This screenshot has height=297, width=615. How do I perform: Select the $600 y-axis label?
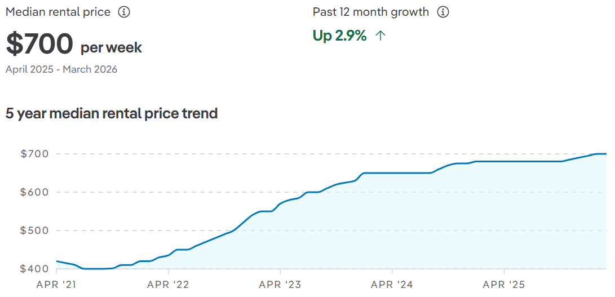pyautogui.click(x=34, y=192)
